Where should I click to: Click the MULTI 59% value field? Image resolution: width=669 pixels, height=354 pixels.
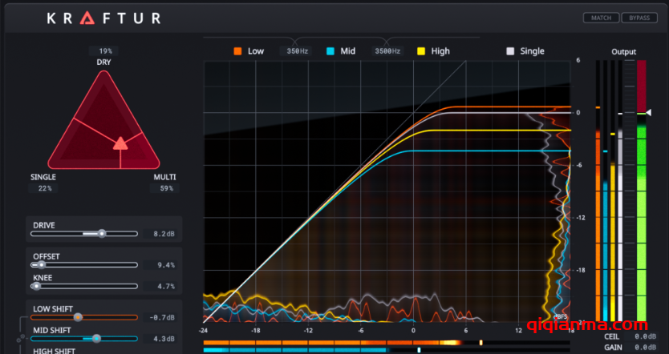coord(164,188)
